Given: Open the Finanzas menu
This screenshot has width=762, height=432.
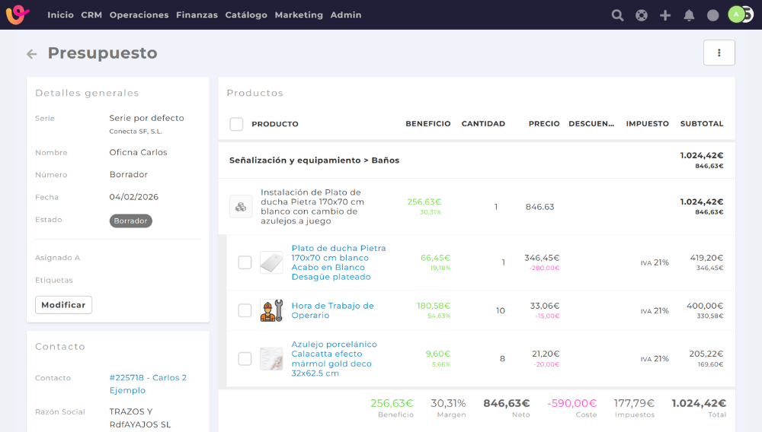Looking at the screenshot, I should (x=197, y=15).
